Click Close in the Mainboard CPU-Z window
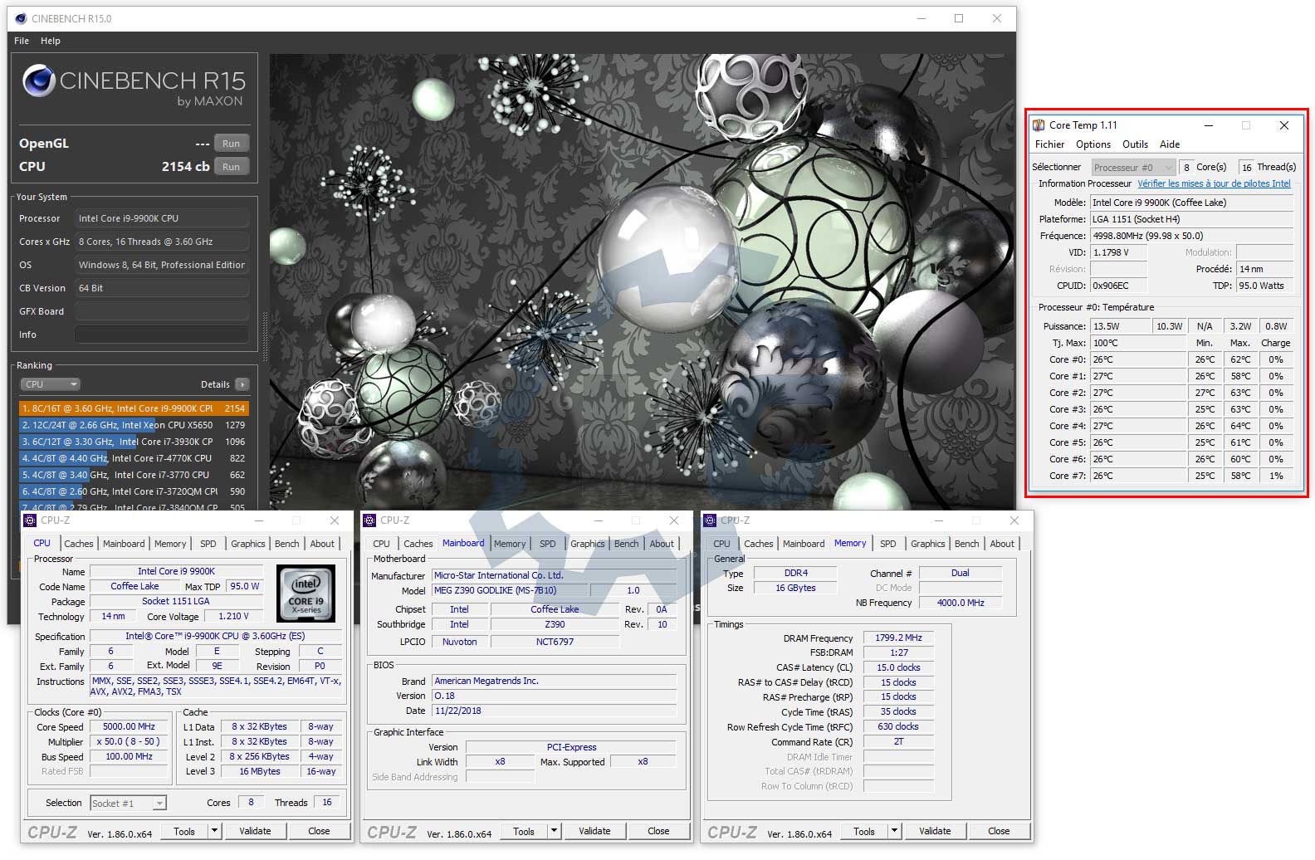Image resolution: width=1315 pixels, height=860 pixels. 658,831
